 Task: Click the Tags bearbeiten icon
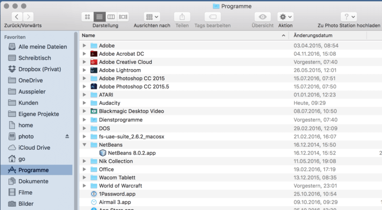(212, 17)
